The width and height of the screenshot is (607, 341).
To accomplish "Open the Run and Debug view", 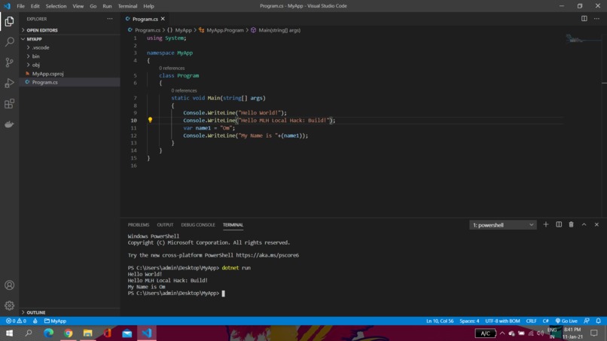I will click(9, 83).
